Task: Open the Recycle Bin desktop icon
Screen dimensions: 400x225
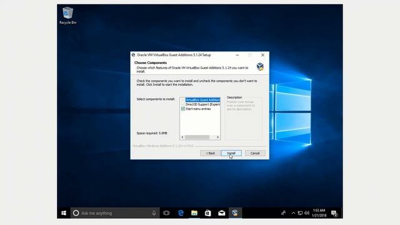Action: click(67, 16)
